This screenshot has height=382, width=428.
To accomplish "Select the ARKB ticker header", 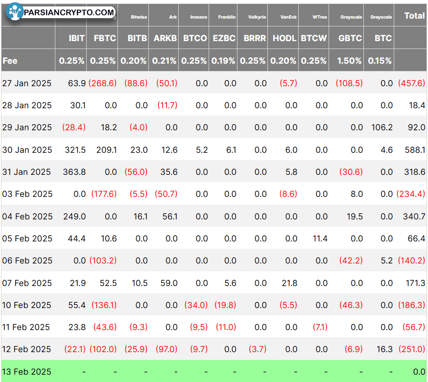I will (165, 38).
